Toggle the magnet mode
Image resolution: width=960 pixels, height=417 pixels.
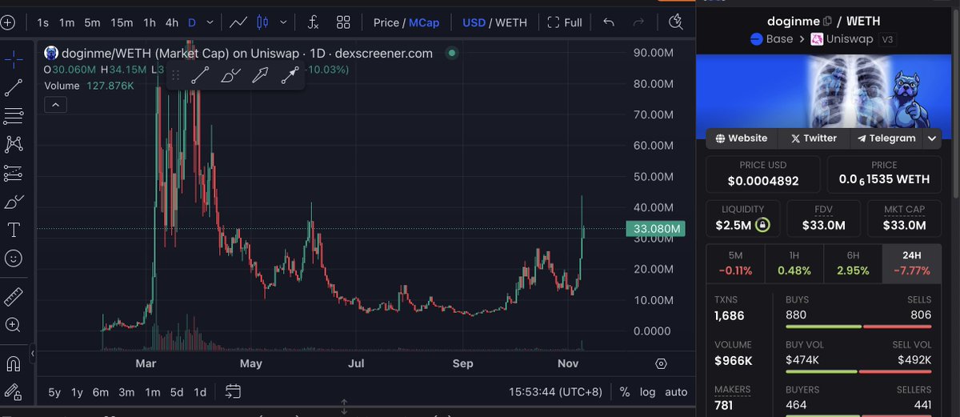[x=14, y=363]
